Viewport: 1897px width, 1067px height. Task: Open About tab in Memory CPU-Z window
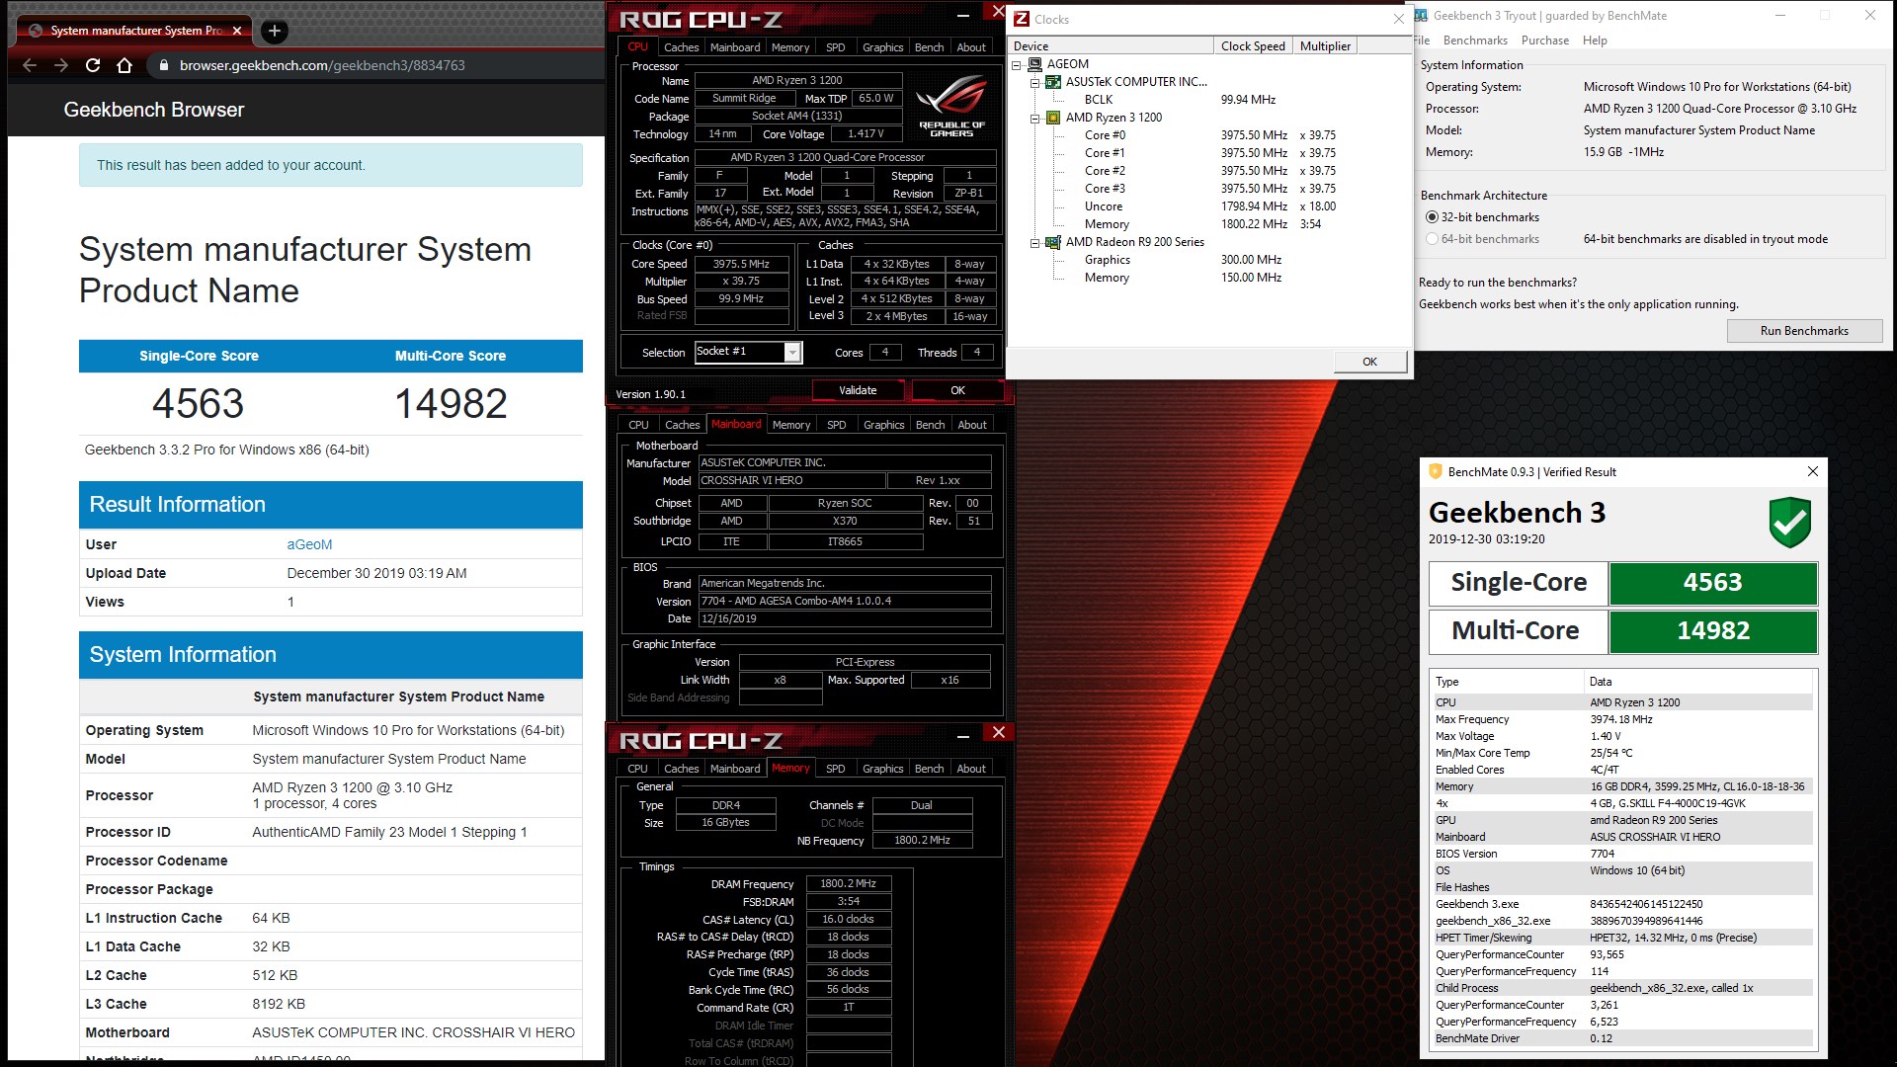pos(971,769)
